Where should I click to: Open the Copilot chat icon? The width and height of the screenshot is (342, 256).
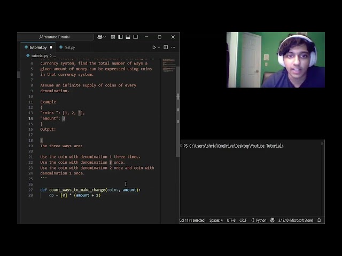pyautogui.click(x=100, y=37)
